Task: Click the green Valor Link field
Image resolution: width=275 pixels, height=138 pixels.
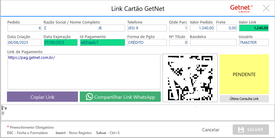Action: [x=254, y=28]
